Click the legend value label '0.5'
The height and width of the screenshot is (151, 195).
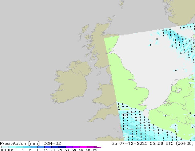click(11, 150)
